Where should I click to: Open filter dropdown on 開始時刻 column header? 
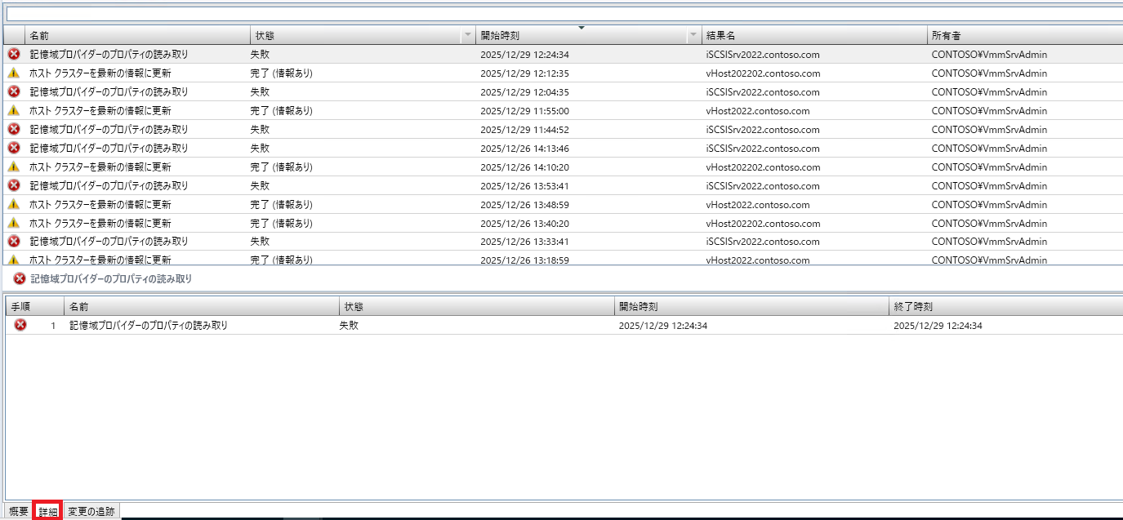click(693, 36)
